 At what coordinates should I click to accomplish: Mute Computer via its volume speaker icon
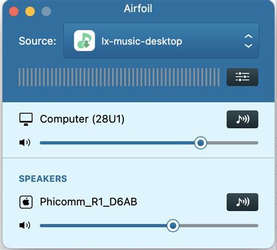pyautogui.click(x=25, y=143)
